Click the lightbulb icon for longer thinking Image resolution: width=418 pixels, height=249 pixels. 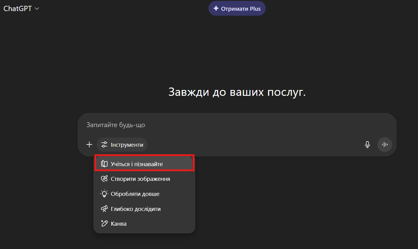click(x=104, y=194)
